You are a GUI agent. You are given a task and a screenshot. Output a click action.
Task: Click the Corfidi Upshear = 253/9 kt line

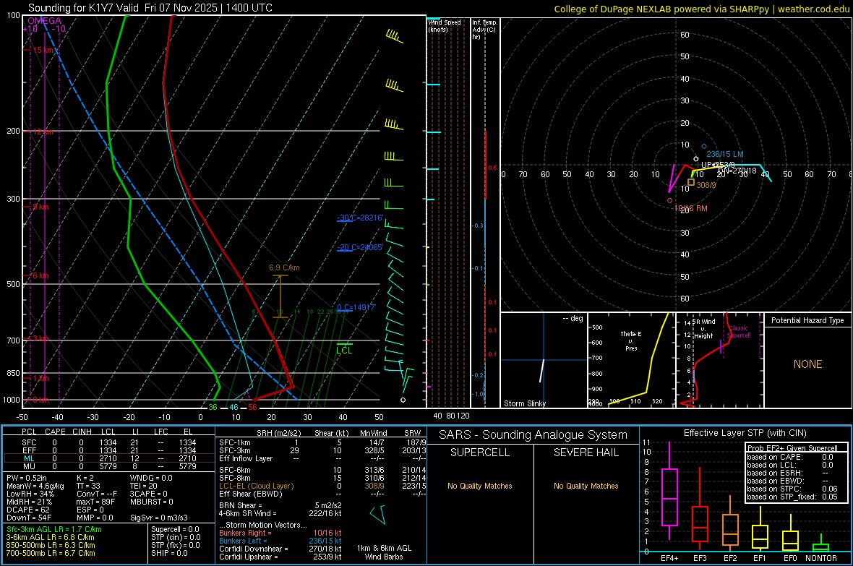pyautogui.click(x=280, y=557)
